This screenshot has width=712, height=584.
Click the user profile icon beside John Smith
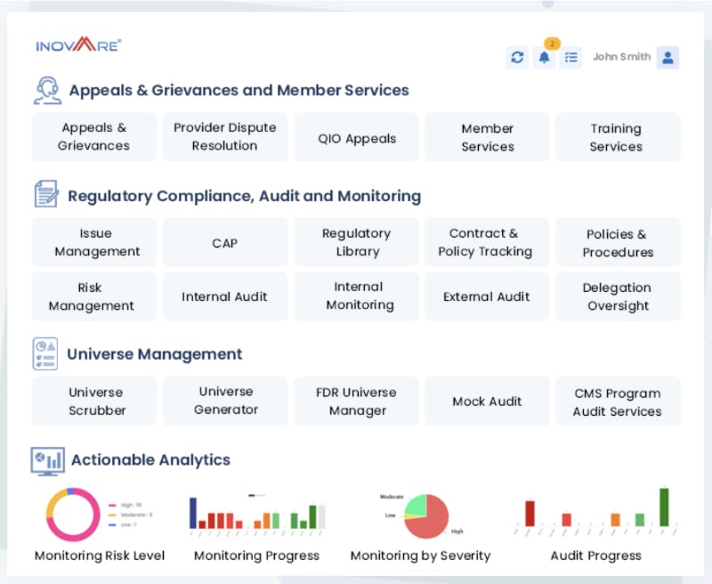[667, 57]
